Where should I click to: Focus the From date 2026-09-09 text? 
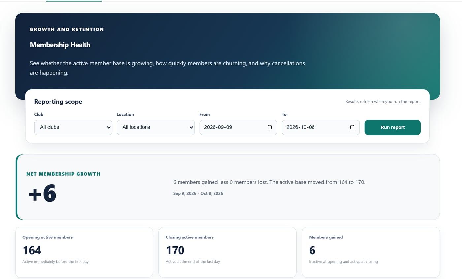coord(218,127)
